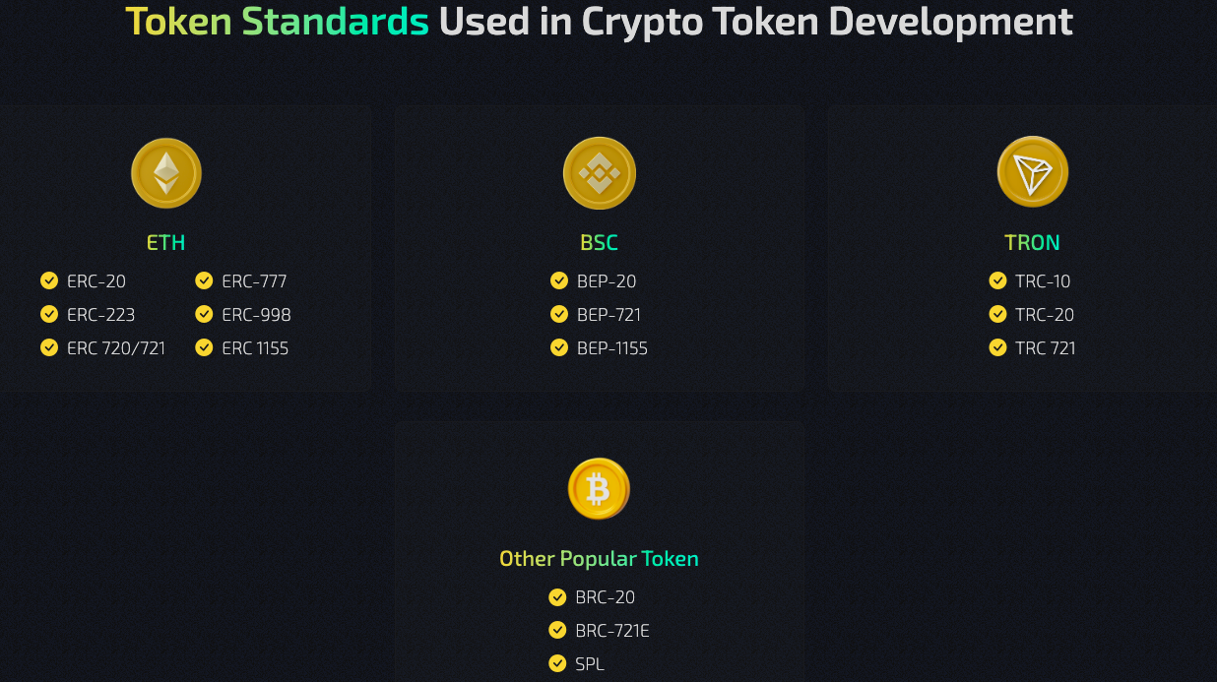The height and width of the screenshot is (682, 1217).
Task: Click the Other Popular Token heading
Action: 599,558
